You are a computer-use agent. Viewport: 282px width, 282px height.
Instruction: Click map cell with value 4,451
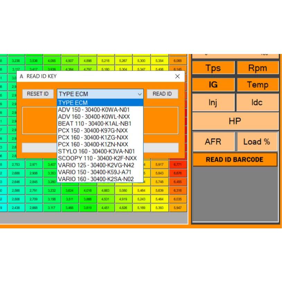(106, 208)
